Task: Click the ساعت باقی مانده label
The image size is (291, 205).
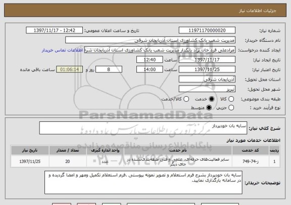Action: tap(37, 70)
